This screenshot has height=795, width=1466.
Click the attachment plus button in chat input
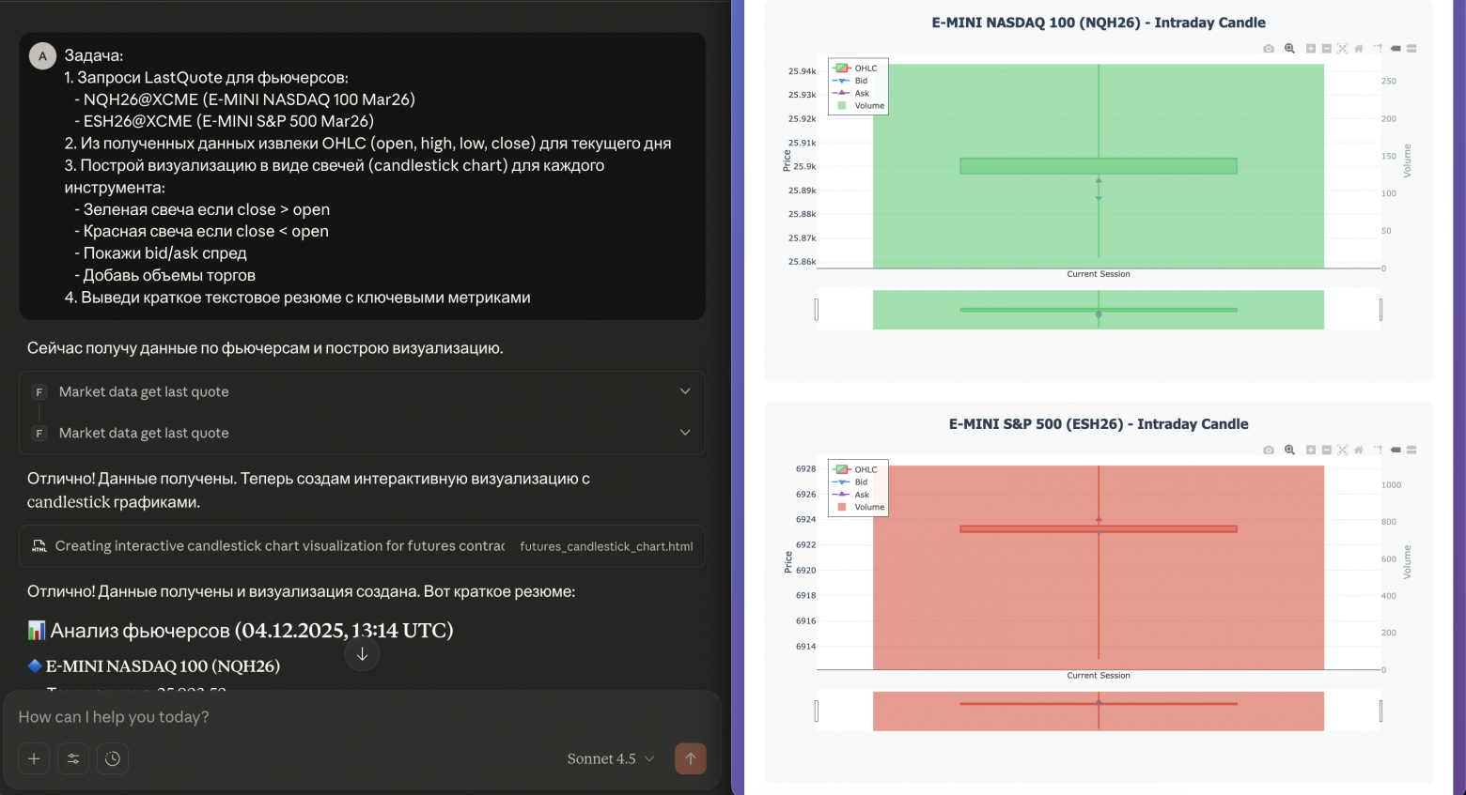[x=34, y=758]
